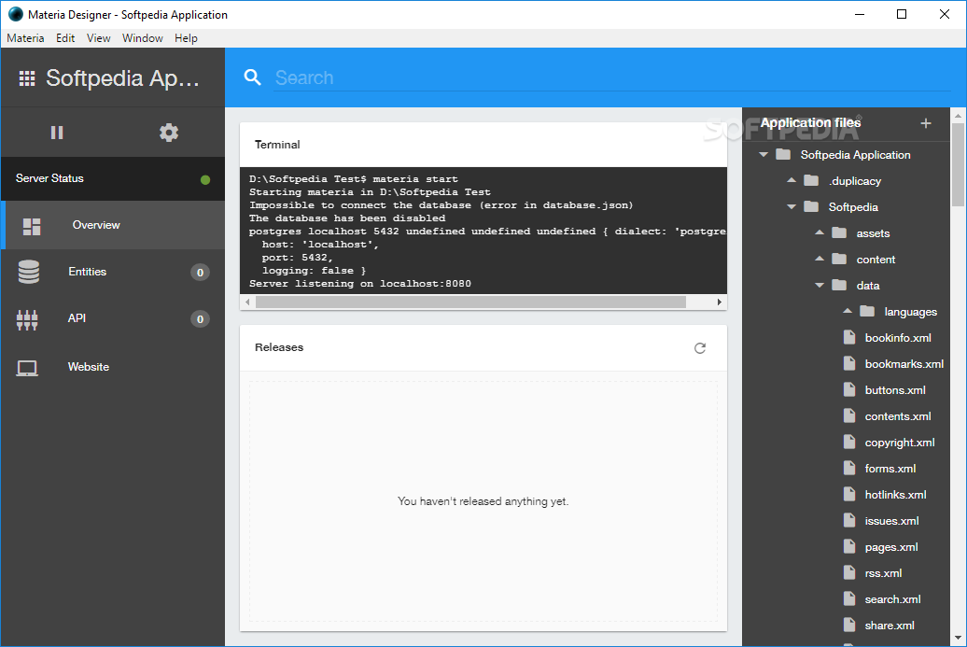Click terminal scrollbar left arrow
This screenshot has width=967, height=647.
click(247, 302)
